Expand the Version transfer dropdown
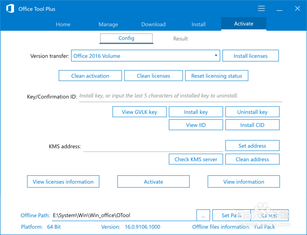The image size is (307, 235). pos(146,56)
